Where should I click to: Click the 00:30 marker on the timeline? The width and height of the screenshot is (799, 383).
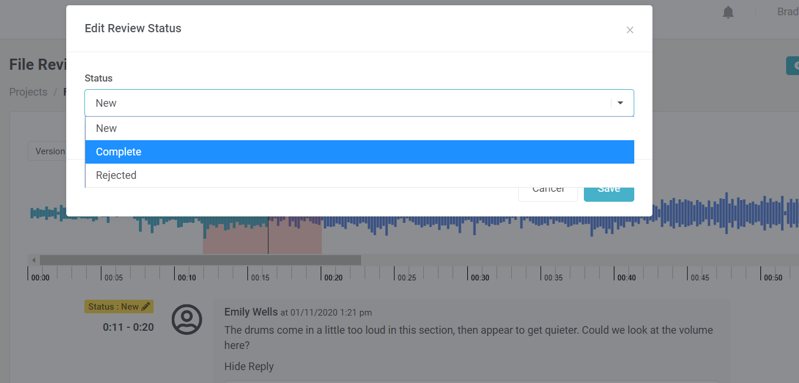click(480, 277)
